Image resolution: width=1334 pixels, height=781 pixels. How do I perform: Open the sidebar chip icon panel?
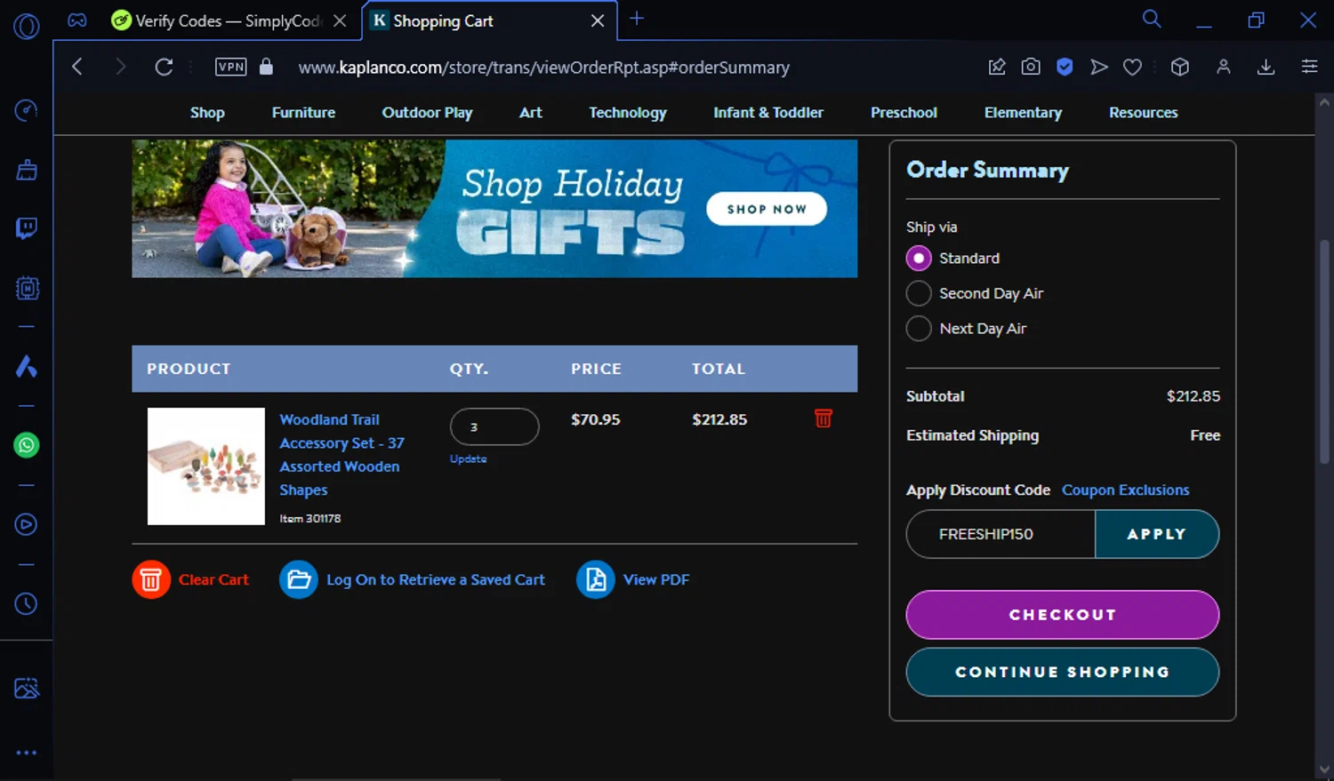[27, 288]
